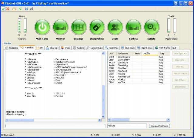The width and height of the screenshot is (194, 138).
Task: Click the mainchat scrollbar down arrow
Action: (103, 117)
